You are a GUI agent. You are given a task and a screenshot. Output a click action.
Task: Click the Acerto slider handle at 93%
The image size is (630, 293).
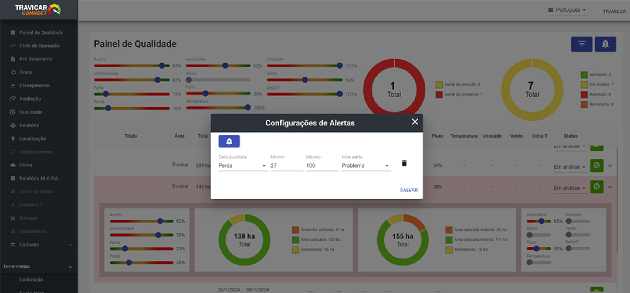pyautogui.click(x=162, y=66)
